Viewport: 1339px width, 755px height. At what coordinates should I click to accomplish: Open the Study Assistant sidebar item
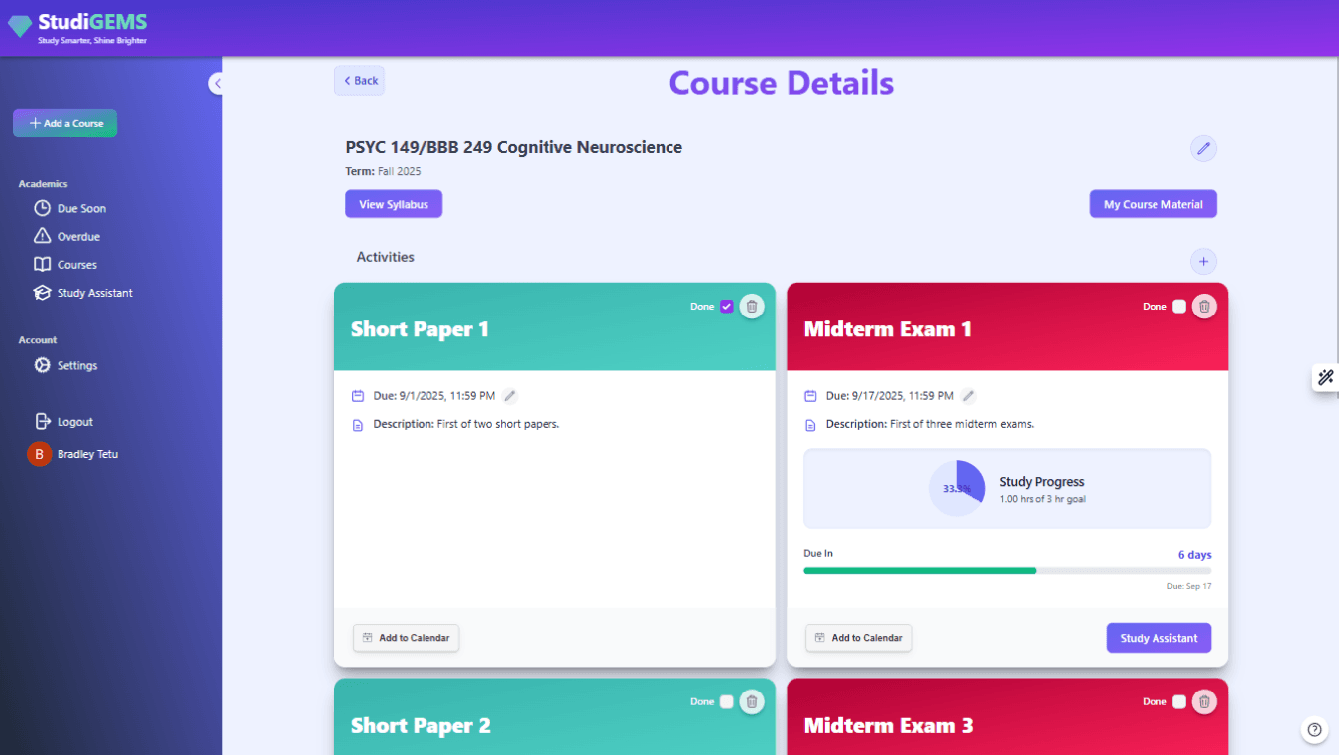tap(93, 292)
